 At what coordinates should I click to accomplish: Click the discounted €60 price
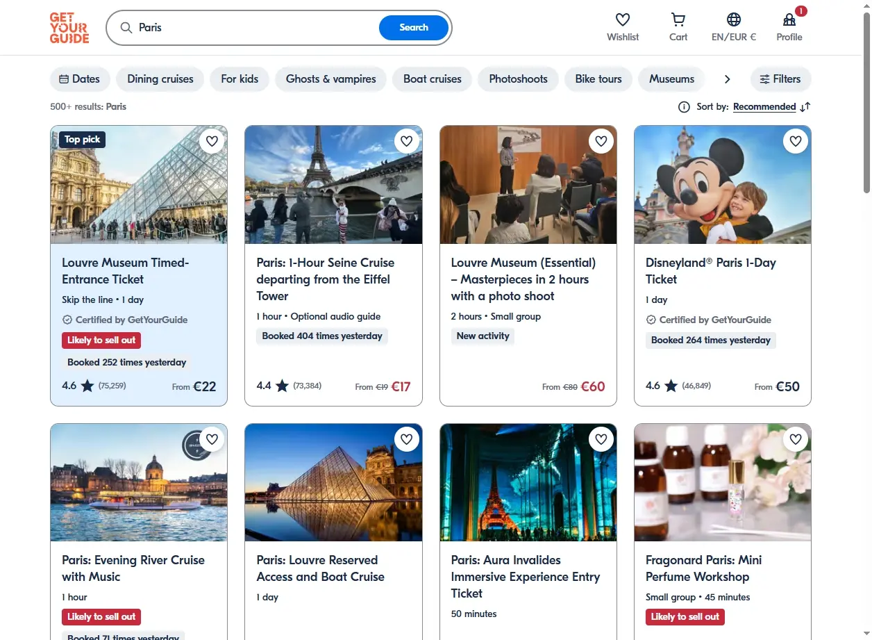pyautogui.click(x=593, y=386)
